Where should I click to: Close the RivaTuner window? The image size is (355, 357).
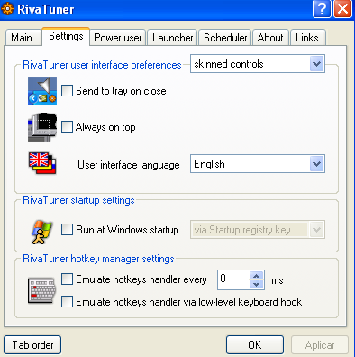(x=342, y=9)
